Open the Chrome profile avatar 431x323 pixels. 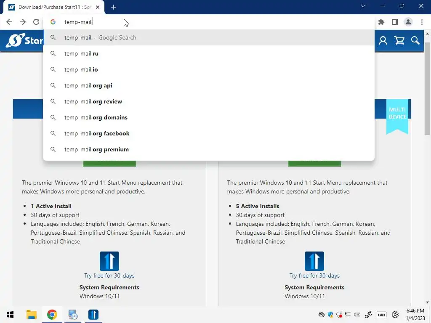coord(408,22)
